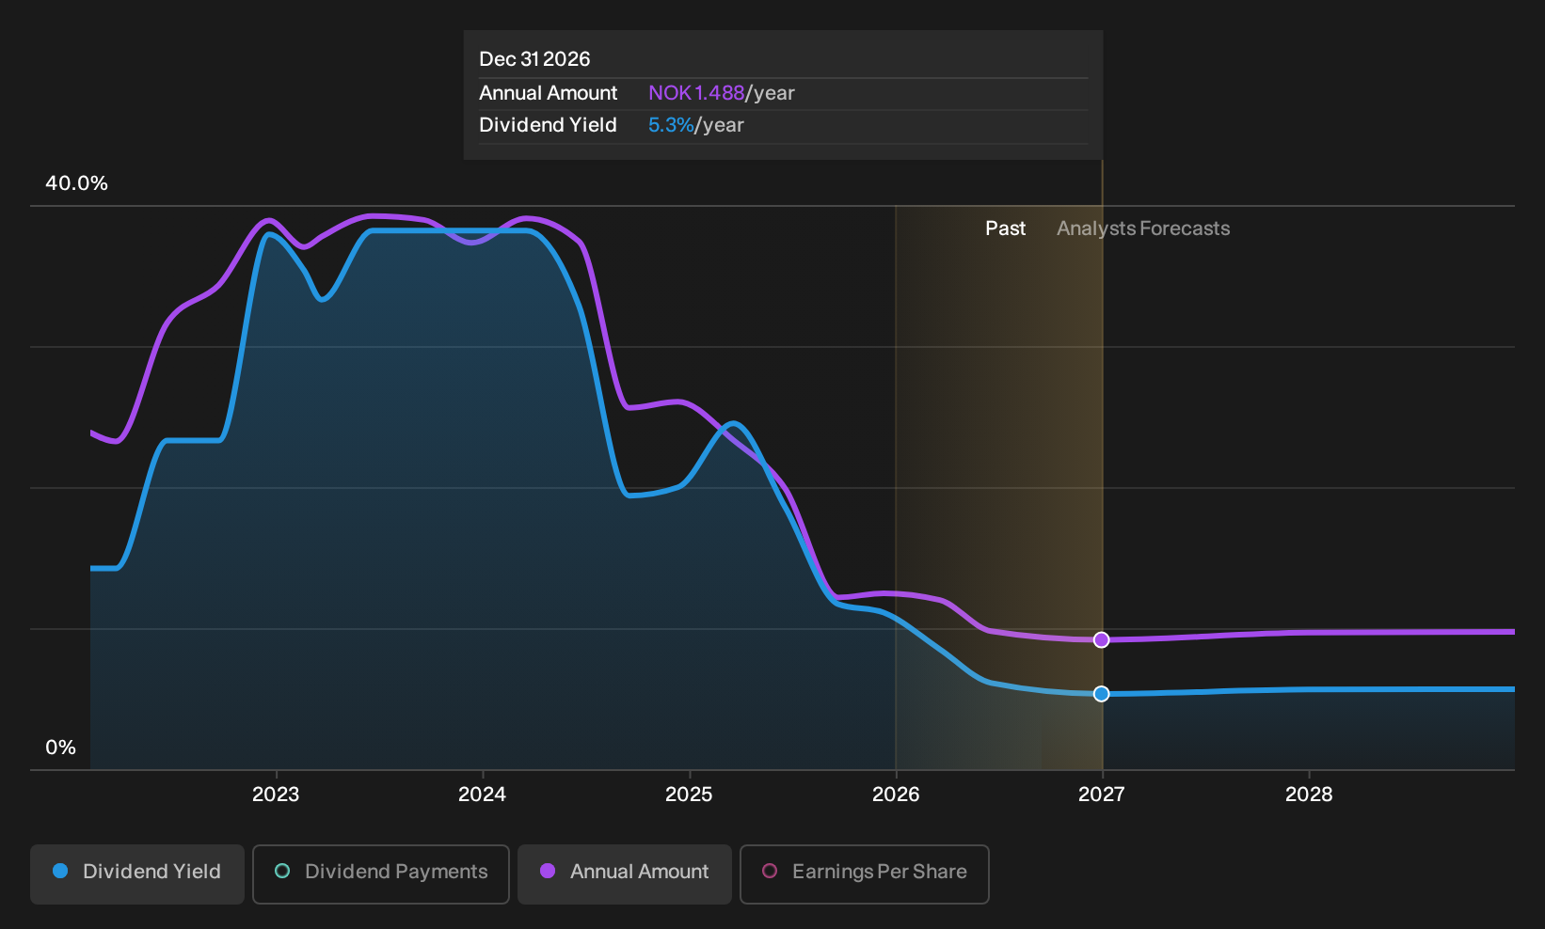Image resolution: width=1545 pixels, height=929 pixels.
Task: Click the 2024 x-axis label
Action: pyautogui.click(x=482, y=795)
